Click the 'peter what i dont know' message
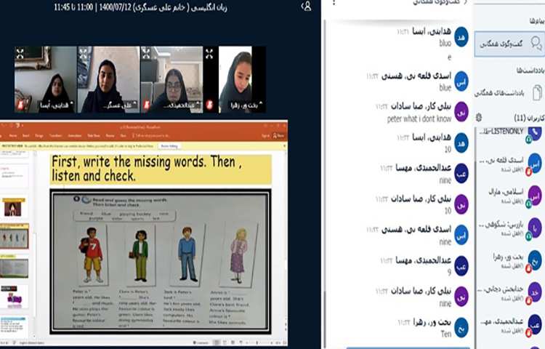Viewport: 545px width, 349px height. coord(413,116)
